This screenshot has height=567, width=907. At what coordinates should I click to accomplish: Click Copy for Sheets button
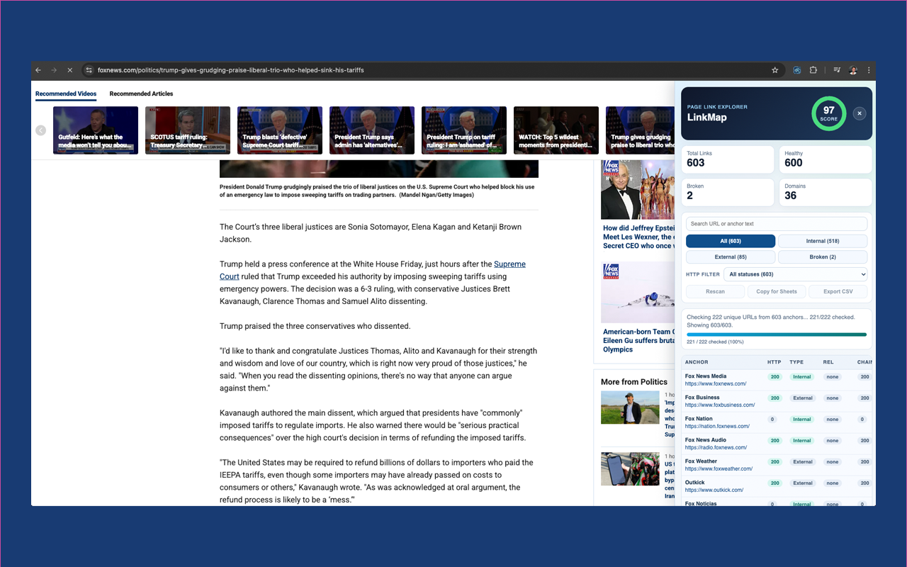(777, 291)
